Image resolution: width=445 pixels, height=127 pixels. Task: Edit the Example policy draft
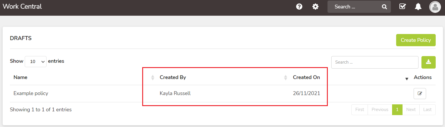click(420, 94)
